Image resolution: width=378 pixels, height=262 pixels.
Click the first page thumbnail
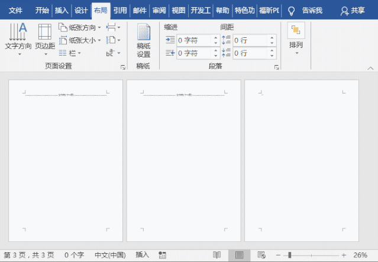(66, 160)
